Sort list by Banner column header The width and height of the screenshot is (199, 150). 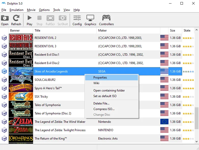[21, 31]
